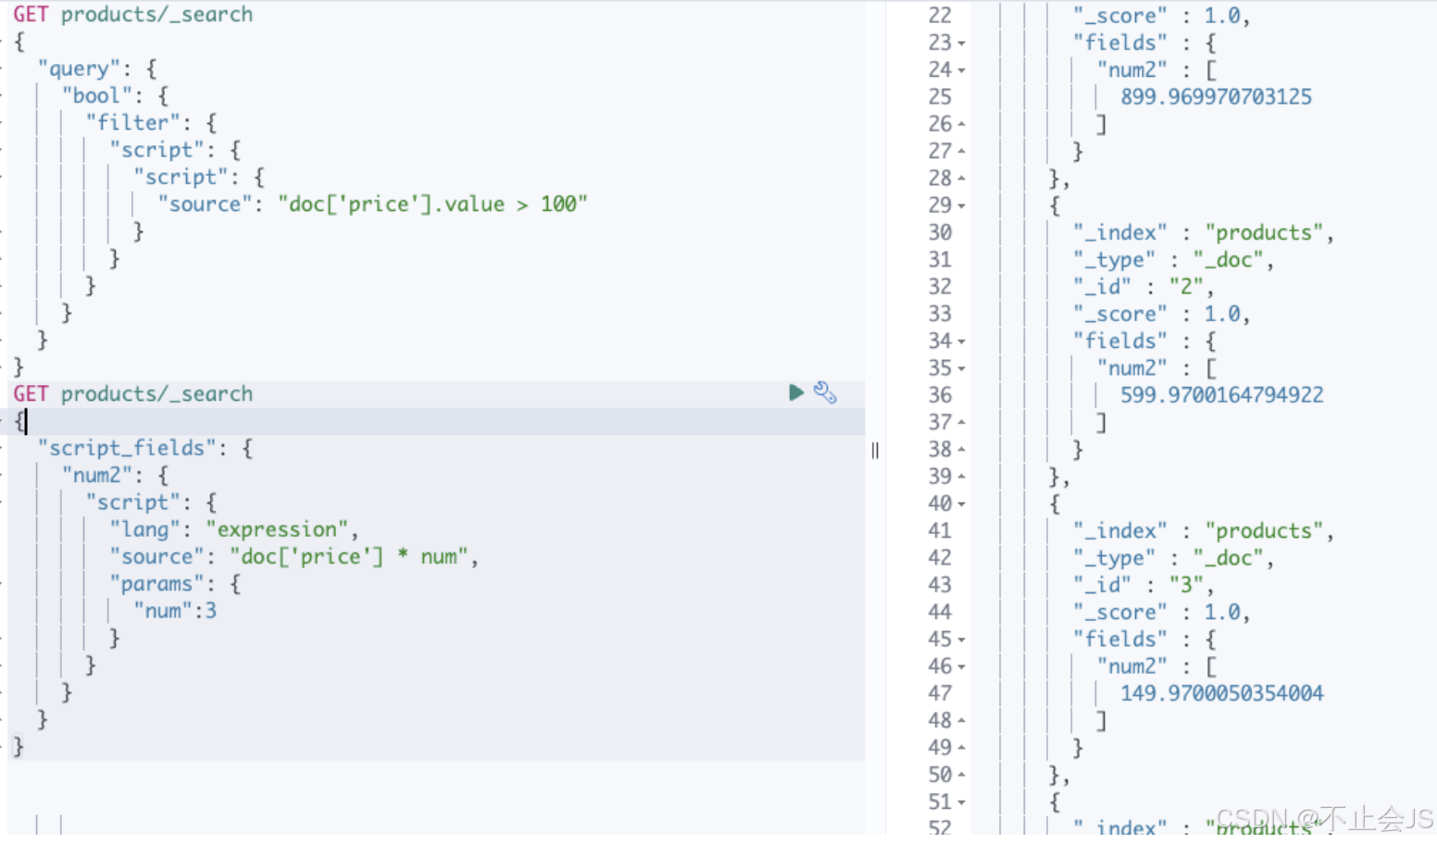Place cursor on the "query" key line
Viewport: 1437px width, 844px height.
(x=97, y=68)
